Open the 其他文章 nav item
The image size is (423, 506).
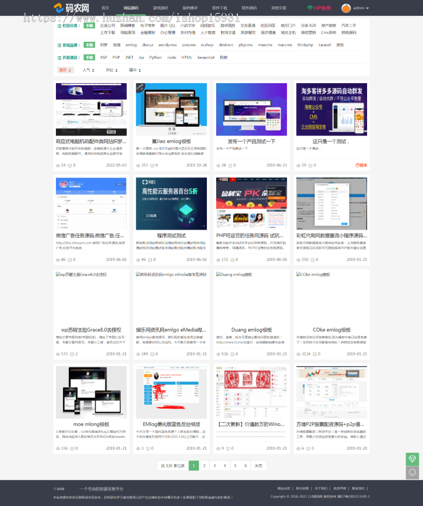coord(279,8)
